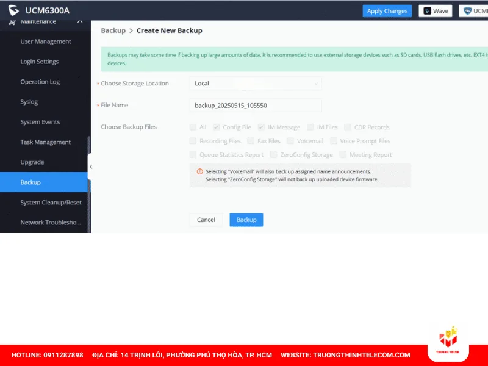Click the Create New Backup heading
This screenshot has height=366, width=488.
pos(170,30)
